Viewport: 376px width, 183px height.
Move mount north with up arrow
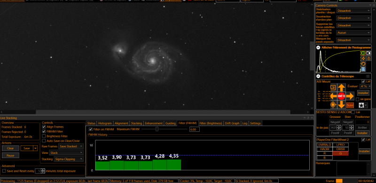point(342,88)
